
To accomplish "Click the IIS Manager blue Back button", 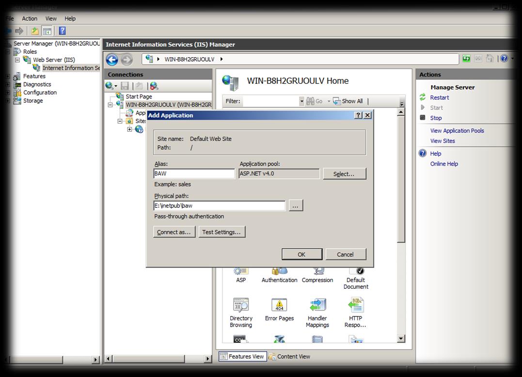I will [112, 60].
